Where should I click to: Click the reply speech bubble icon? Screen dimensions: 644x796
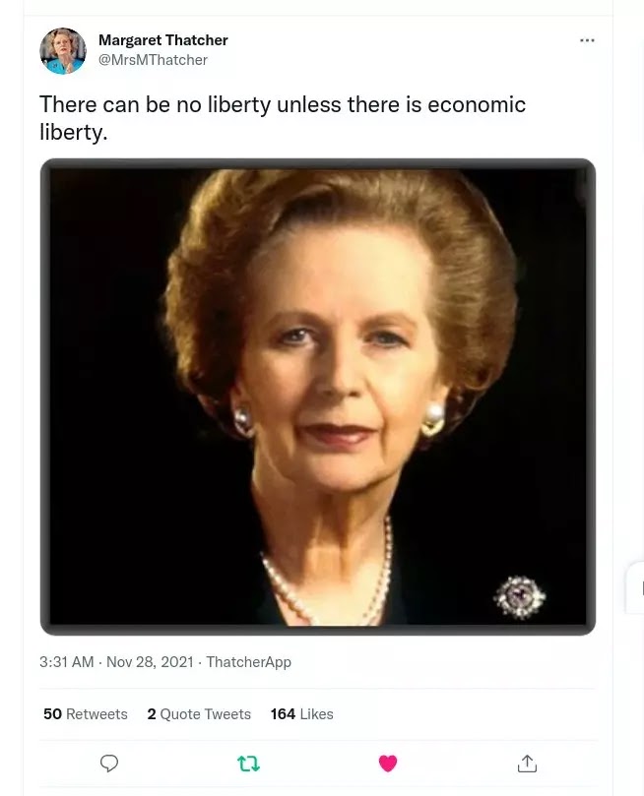109,764
